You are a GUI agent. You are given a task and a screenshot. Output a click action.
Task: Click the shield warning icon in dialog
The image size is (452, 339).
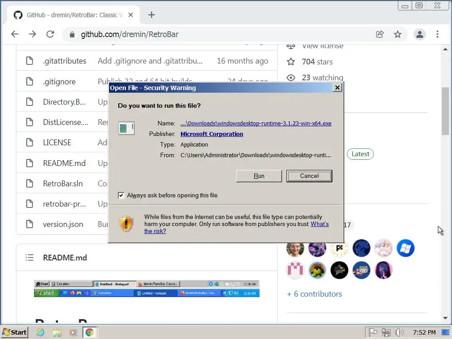(126, 224)
